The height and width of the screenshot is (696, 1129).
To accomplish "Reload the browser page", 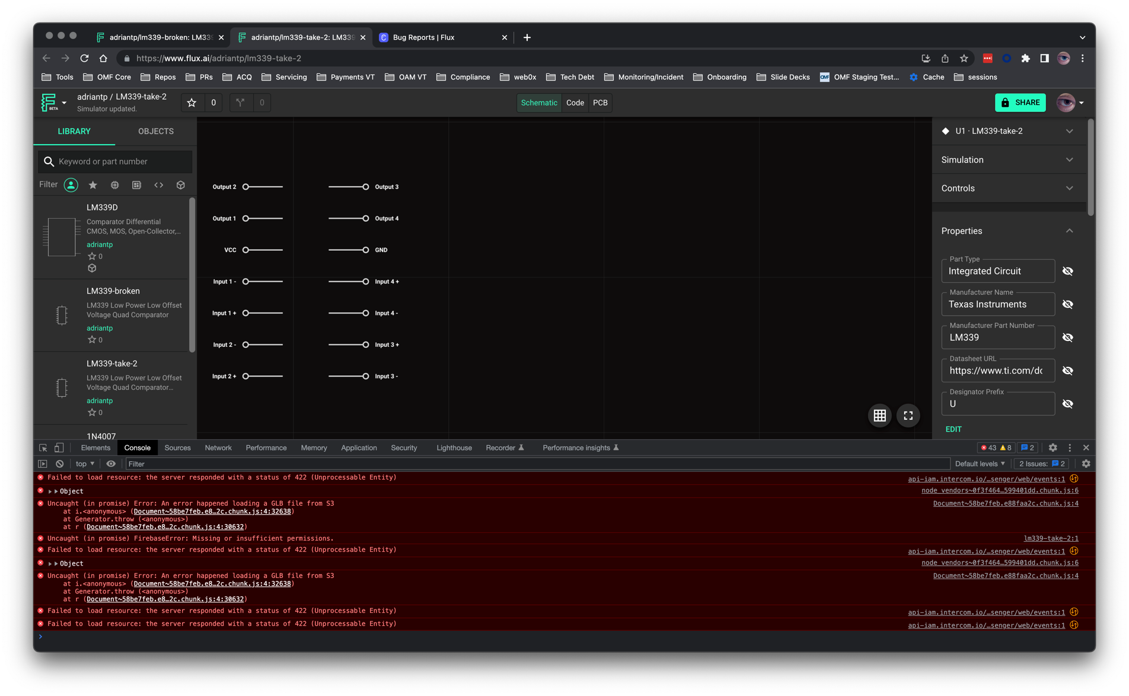I will pyautogui.click(x=84, y=58).
